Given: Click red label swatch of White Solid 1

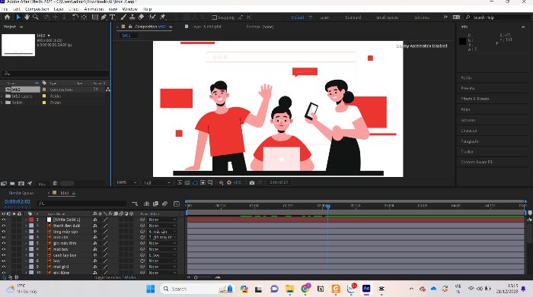Looking at the screenshot, I should 31,220.
